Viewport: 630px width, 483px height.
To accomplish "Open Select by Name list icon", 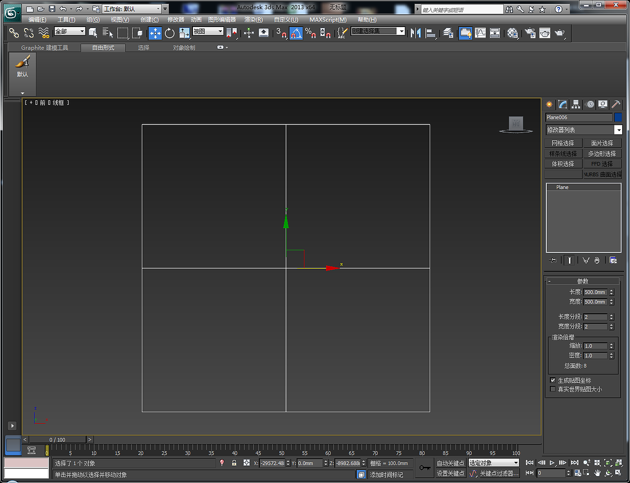I will [x=108, y=33].
